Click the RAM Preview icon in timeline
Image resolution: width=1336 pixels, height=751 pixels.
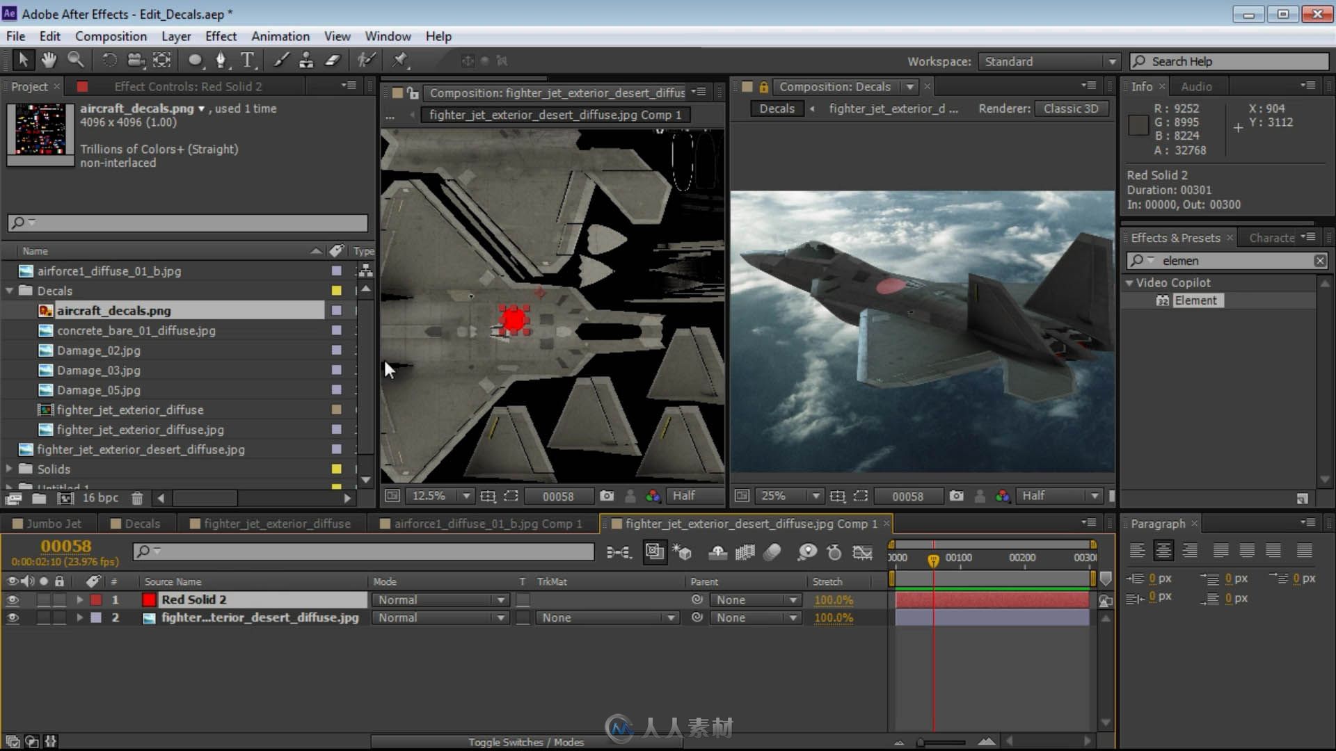833,551
